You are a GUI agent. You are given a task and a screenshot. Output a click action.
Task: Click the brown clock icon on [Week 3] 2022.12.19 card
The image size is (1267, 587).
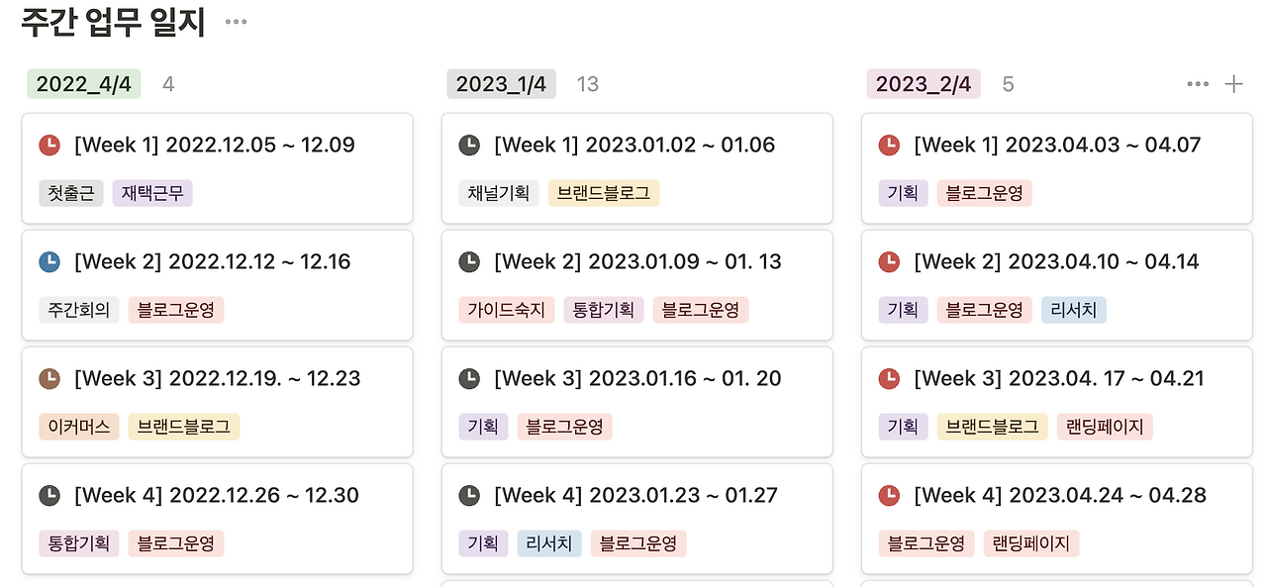pyautogui.click(x=49, y=378)
